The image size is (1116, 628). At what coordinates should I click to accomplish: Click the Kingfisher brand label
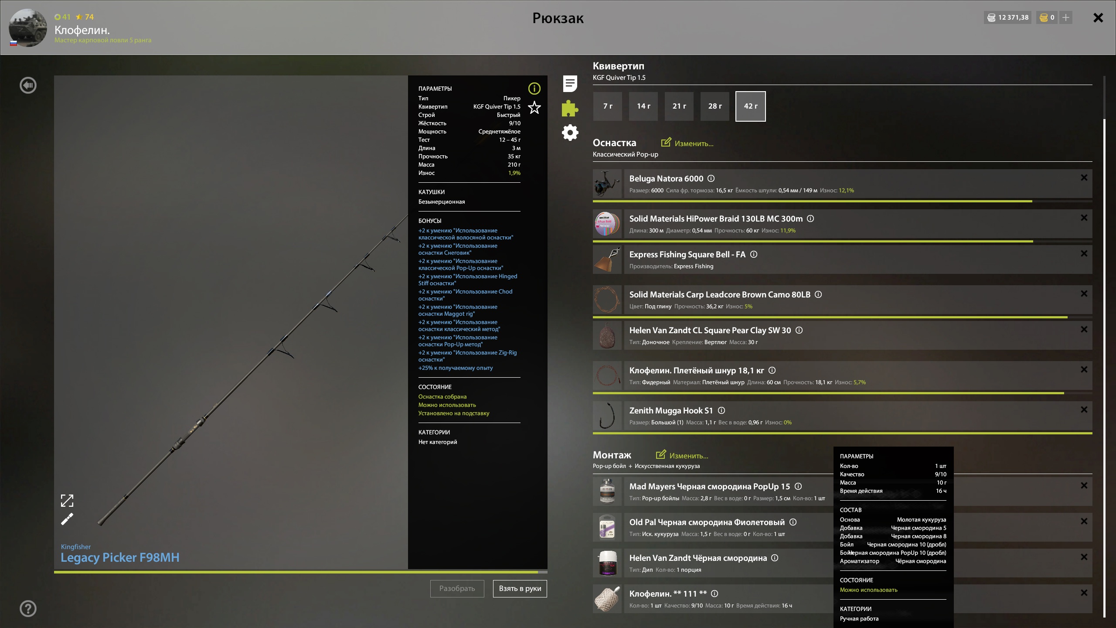pos(76,547)
